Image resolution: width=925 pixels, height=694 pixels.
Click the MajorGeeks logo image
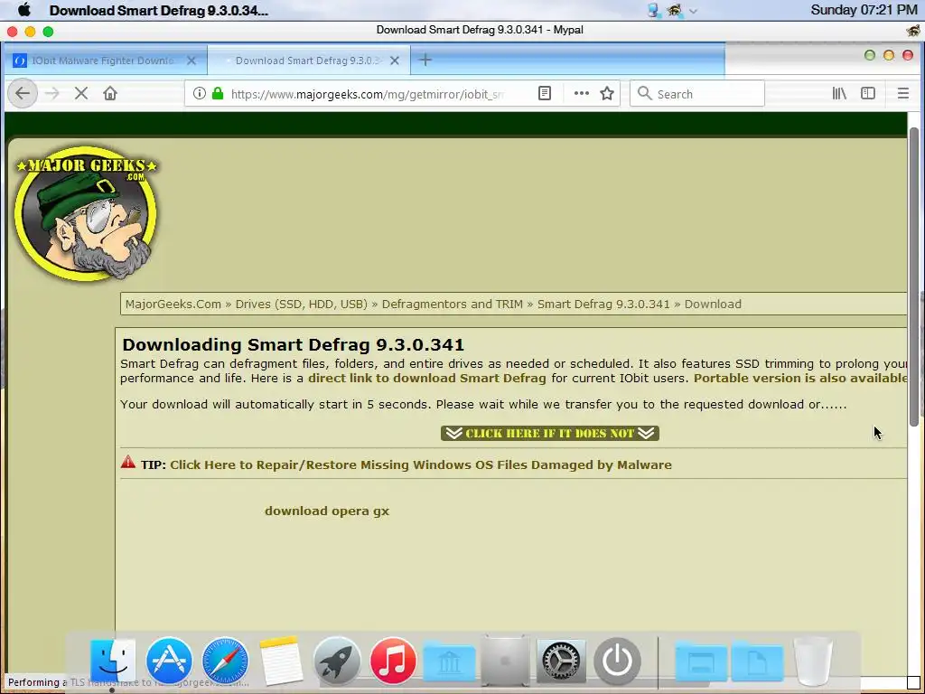(86, 213)
